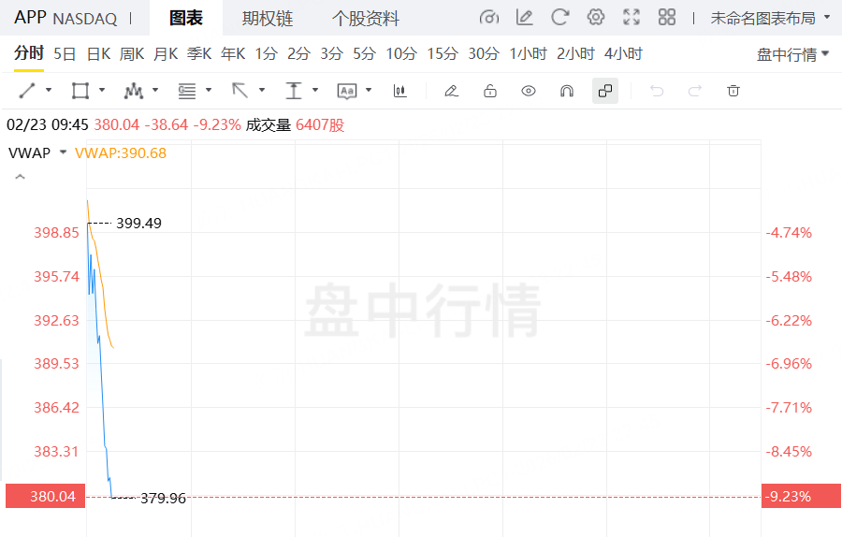Click the candlestick indicator icon
842x537 pixels.
click(400, 90)
